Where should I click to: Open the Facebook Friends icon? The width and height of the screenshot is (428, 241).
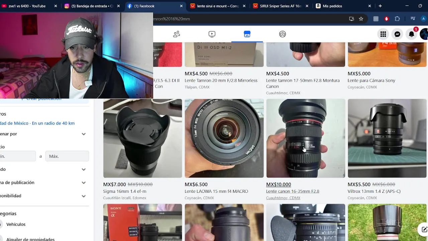[177, 34]
